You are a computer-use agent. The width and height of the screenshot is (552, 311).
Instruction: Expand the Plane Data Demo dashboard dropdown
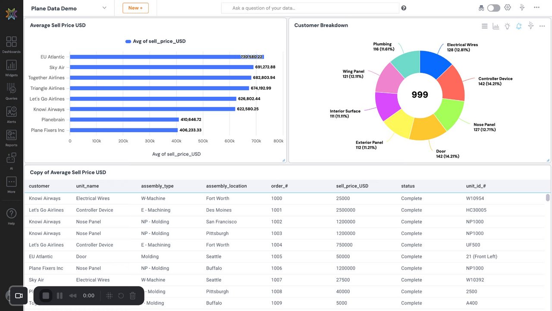pos(104,8)
